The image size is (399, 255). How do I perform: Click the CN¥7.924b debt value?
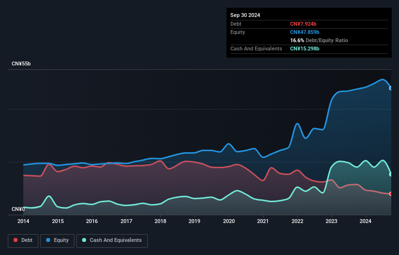(303, 24)
